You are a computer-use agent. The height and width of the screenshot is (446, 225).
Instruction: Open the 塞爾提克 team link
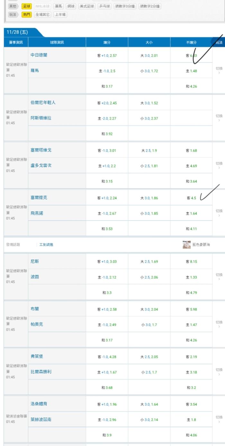point(39,198)
